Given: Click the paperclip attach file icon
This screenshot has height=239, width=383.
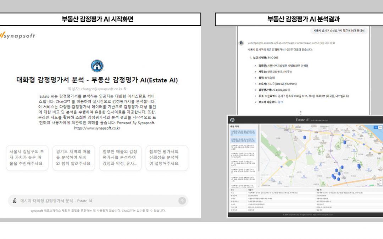Looking at the screenshot, I should (x=15, y=201).
